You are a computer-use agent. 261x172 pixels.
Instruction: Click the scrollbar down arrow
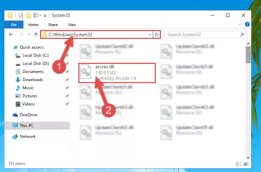[x=248, y=158]
